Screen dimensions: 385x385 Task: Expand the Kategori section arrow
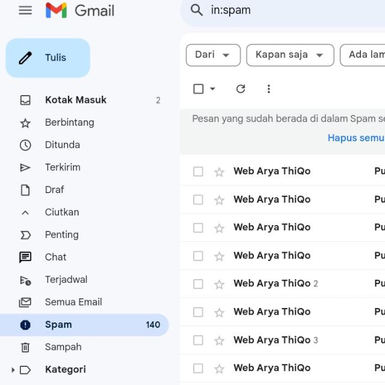click(13, 370)
